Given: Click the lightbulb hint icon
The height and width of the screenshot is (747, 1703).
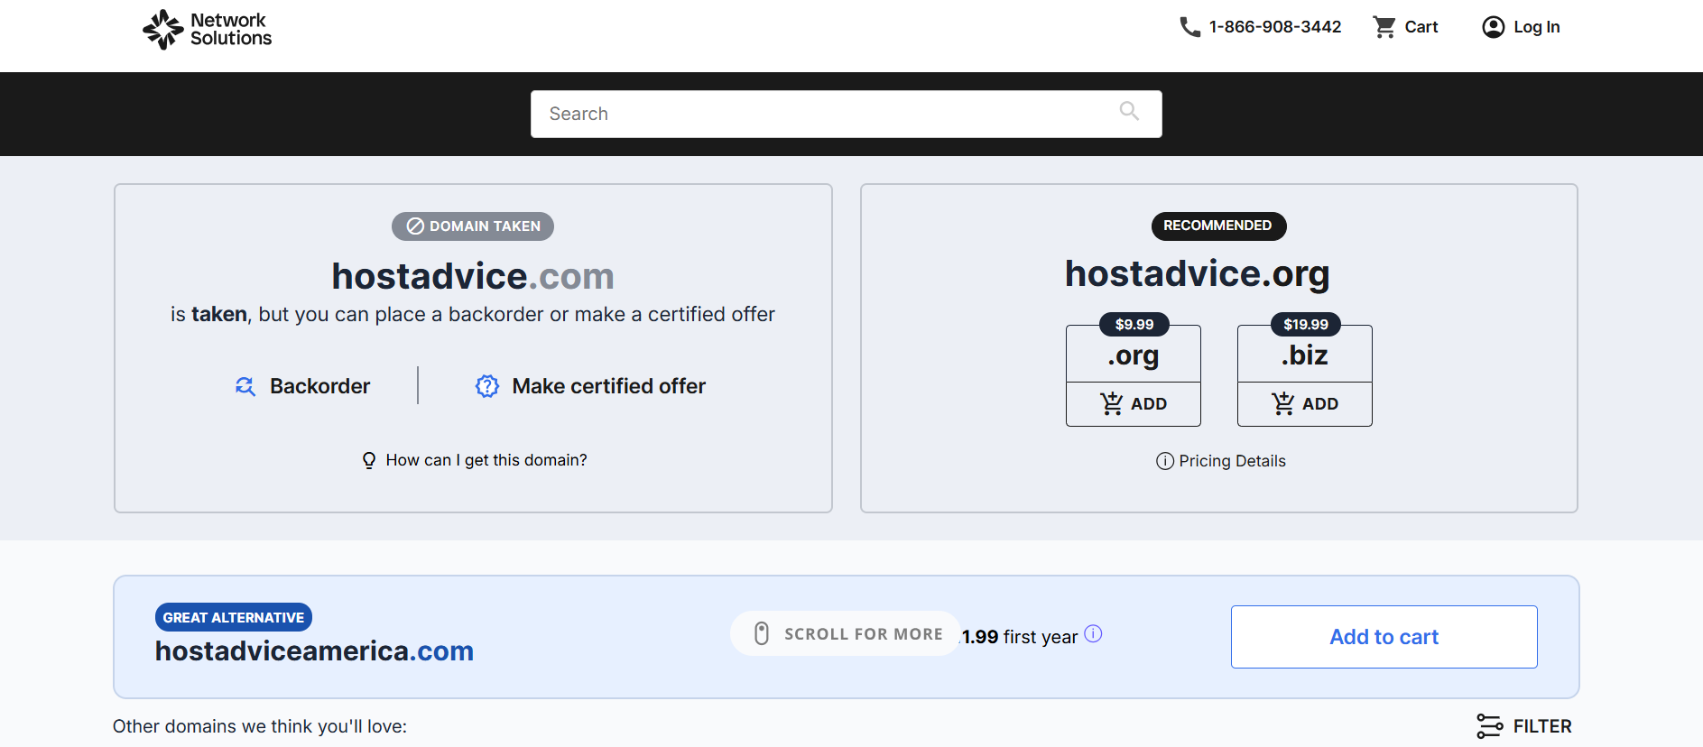Looking at the screenshot, I should click(369, 460).
